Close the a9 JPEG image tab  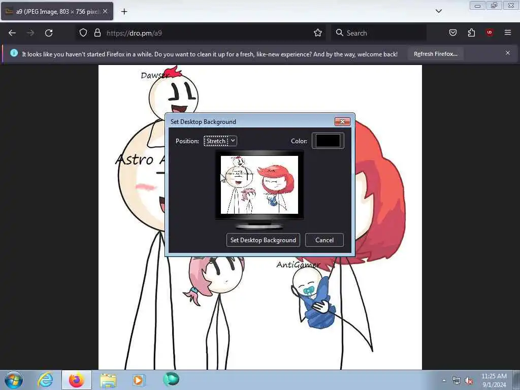(105, 11)
